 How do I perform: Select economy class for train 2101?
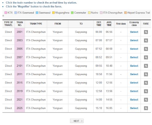pos(134,66)
